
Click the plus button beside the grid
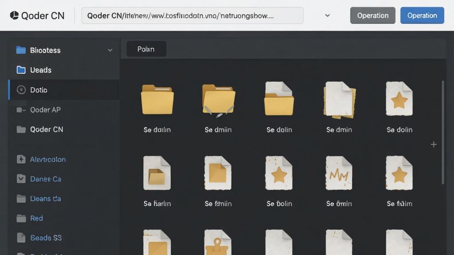click(x=434, y=144)
